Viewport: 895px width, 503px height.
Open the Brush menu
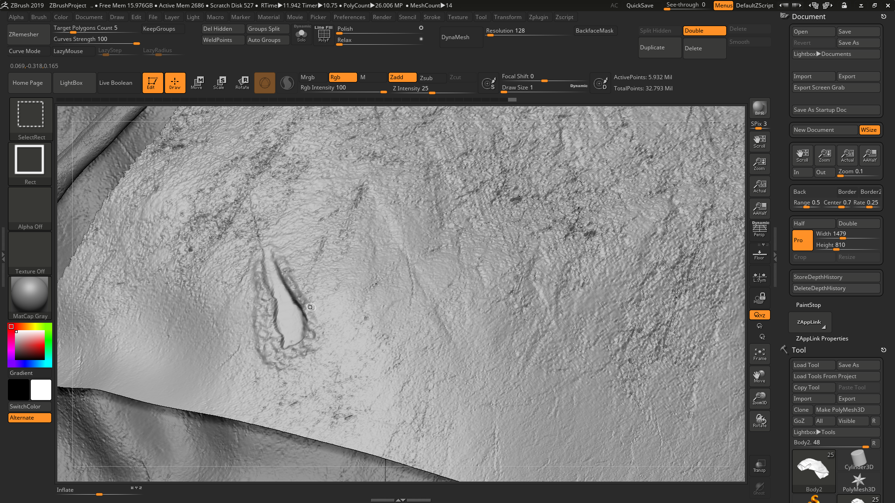39,17
